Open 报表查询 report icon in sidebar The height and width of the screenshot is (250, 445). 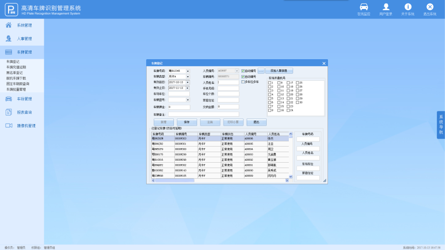coord(9,112)
